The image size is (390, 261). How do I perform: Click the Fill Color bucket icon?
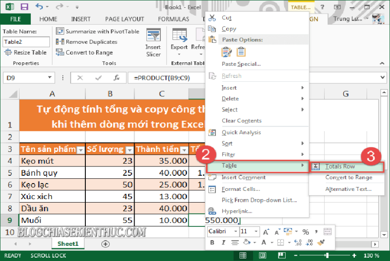(246, 242)
